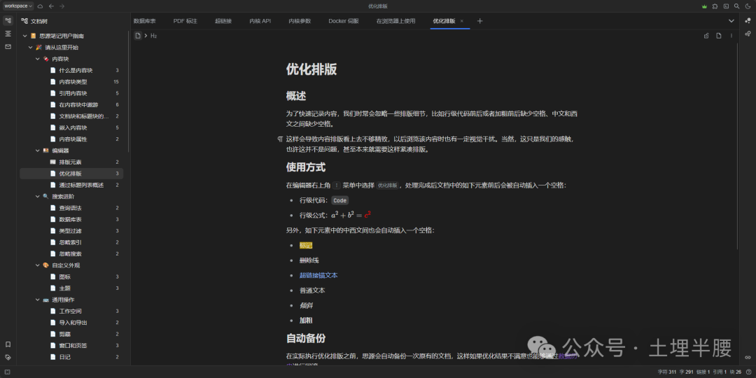Image resolution: width=756 pixels, height=378 pixels.
Task: Switch to the 内核参数 tab
Action: click(300, 21)
